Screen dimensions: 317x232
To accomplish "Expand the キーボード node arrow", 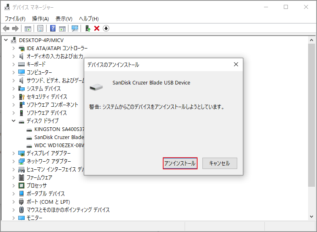I will pos(13,64).
